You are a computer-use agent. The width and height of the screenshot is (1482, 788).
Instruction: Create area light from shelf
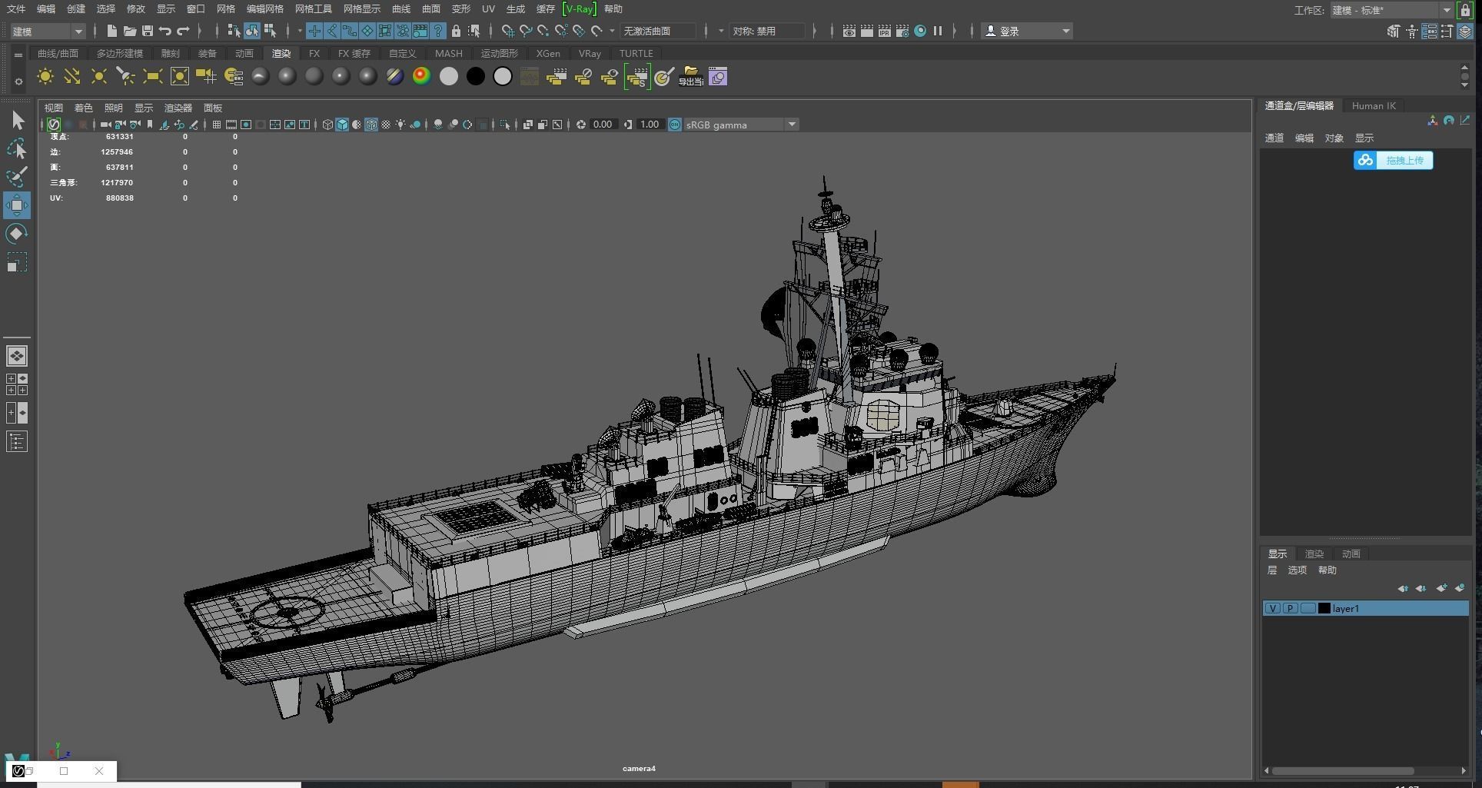[x=152, y=76]
